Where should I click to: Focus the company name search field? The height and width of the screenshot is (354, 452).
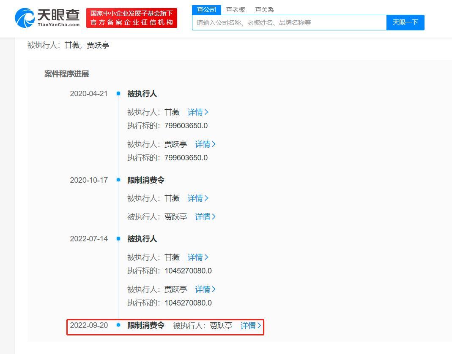point(289,23)
